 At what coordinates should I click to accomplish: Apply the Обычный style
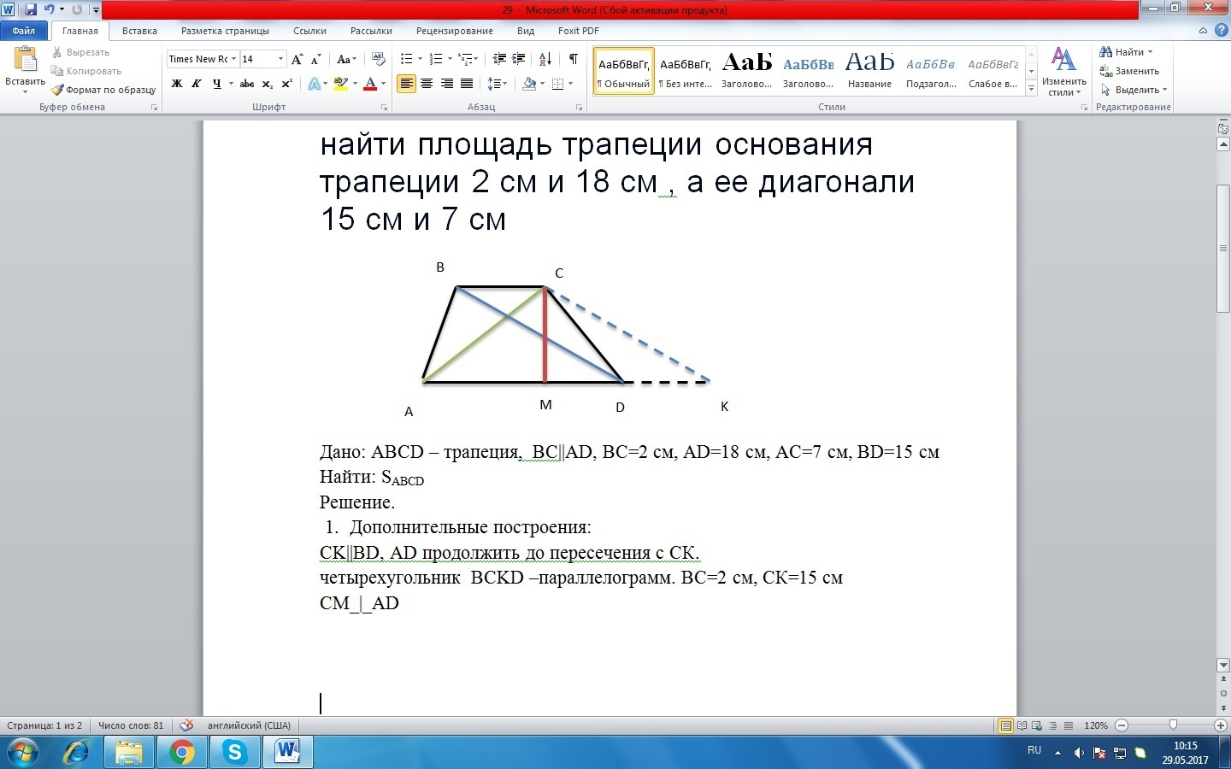624,71
